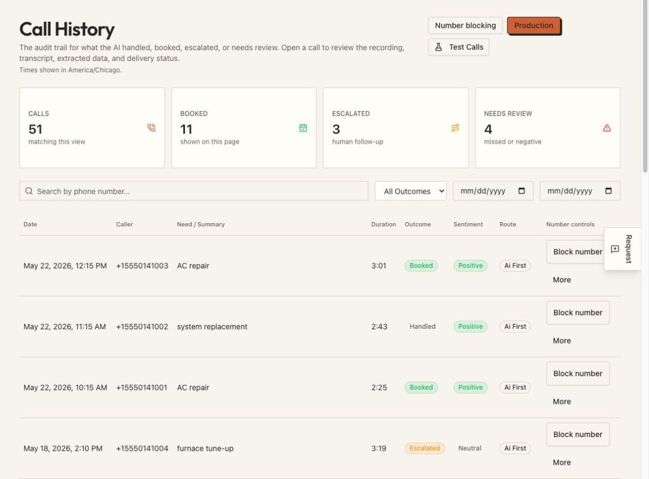Click the Neutral sentiment on May 18 row

pos(470,448)
